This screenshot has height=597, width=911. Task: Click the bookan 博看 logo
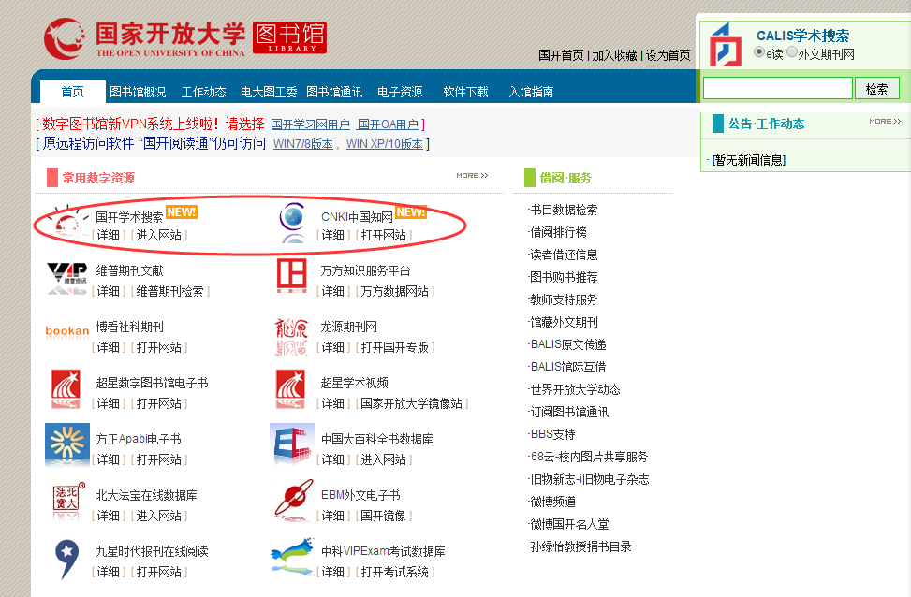pos(67,331)
